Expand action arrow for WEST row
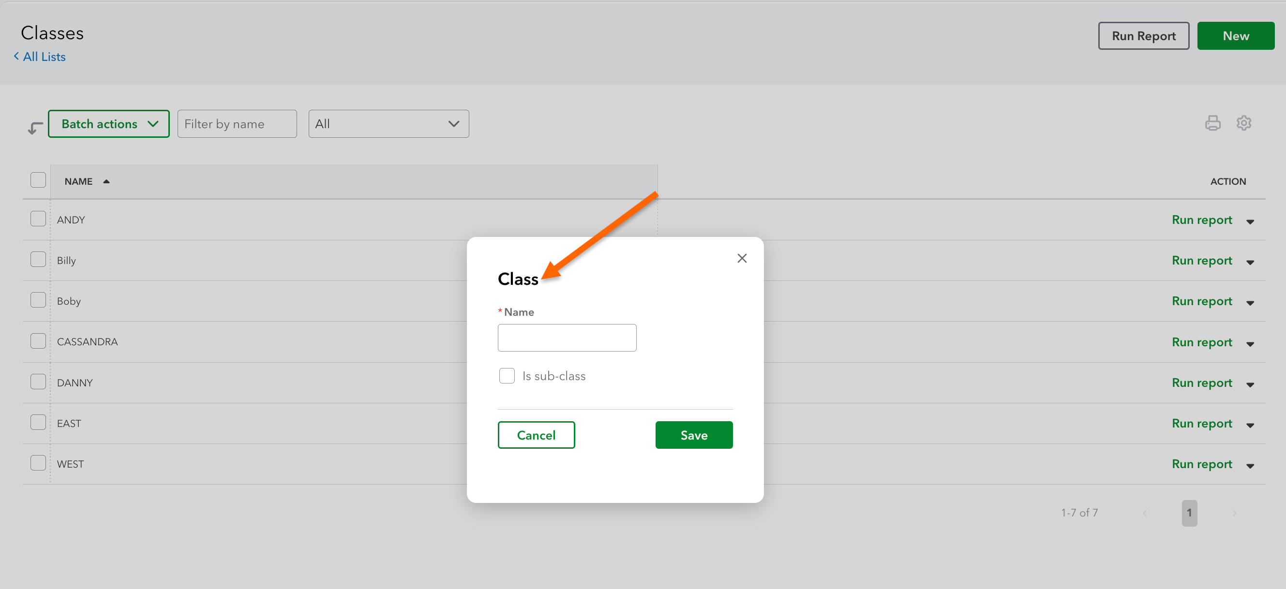This screenshot has width=1286, height=589. [x=1250, y=466]
